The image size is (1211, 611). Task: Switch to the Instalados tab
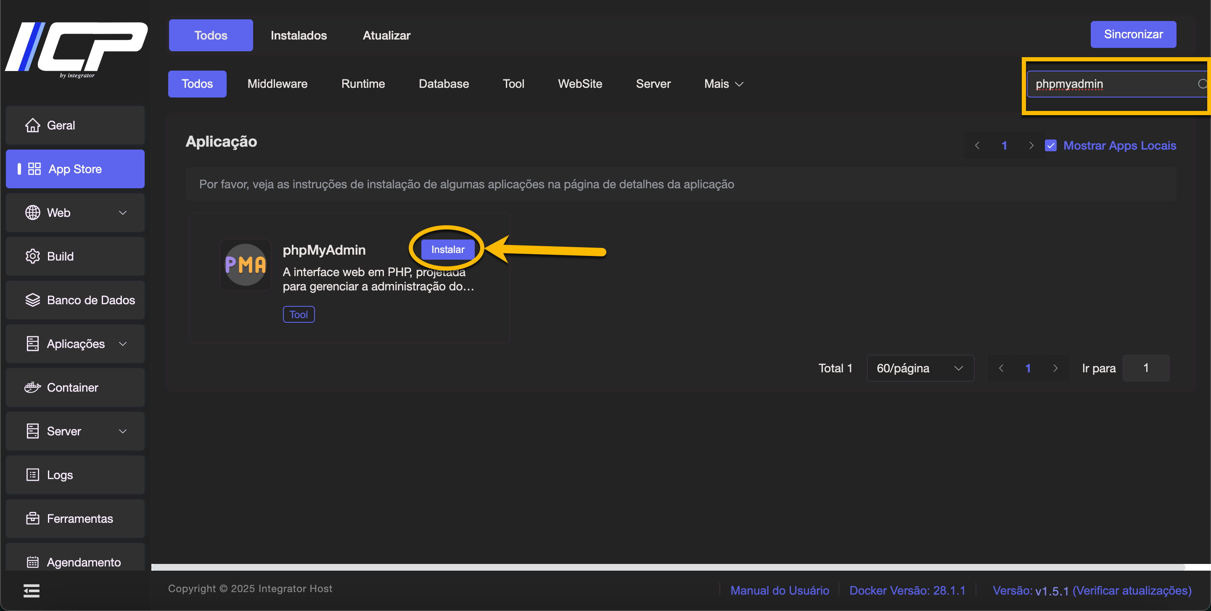(x=299, y=35)
